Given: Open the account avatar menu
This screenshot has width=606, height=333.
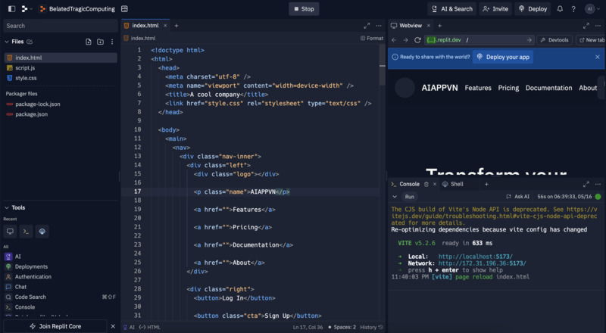Looking at the screenshot, I should (592, 9).
